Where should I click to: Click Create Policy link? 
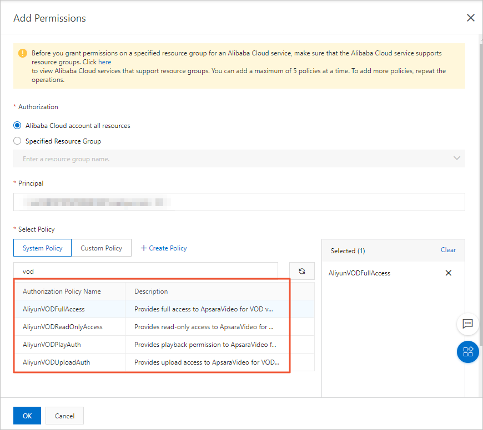[164, 248]
